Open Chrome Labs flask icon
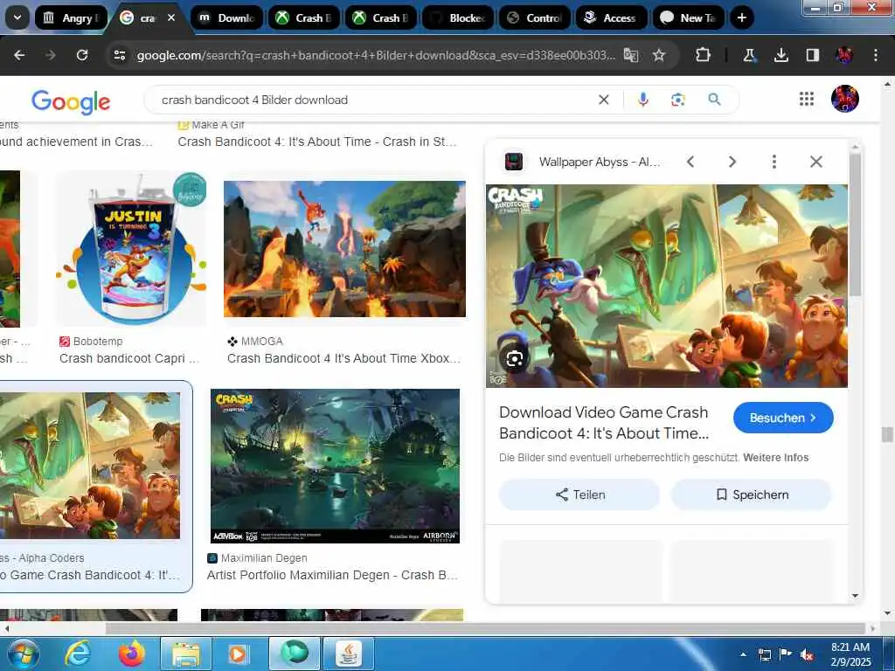The image size is (895, 671). point(749,55)
